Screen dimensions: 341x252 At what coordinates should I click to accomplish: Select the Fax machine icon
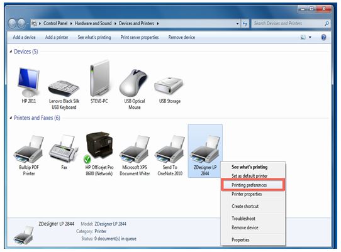click(x=64, y=148)
